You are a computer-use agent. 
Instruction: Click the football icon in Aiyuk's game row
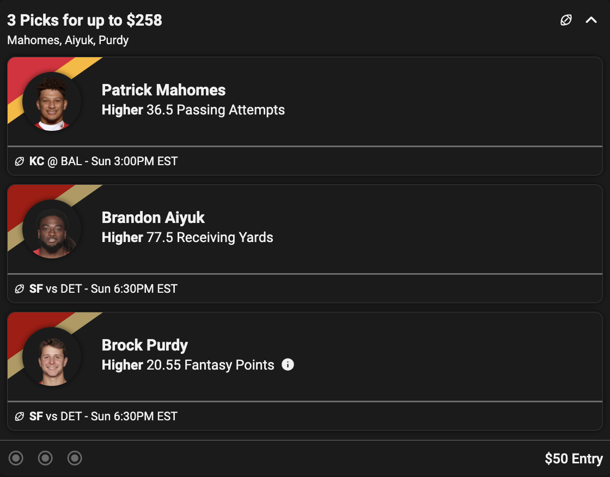point(19,289)
